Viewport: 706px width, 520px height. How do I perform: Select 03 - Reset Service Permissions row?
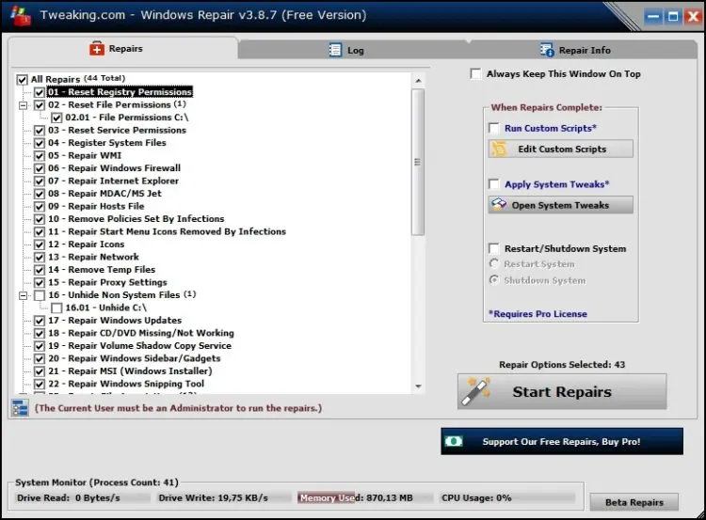pyautogui.click(x=117, y=130)
